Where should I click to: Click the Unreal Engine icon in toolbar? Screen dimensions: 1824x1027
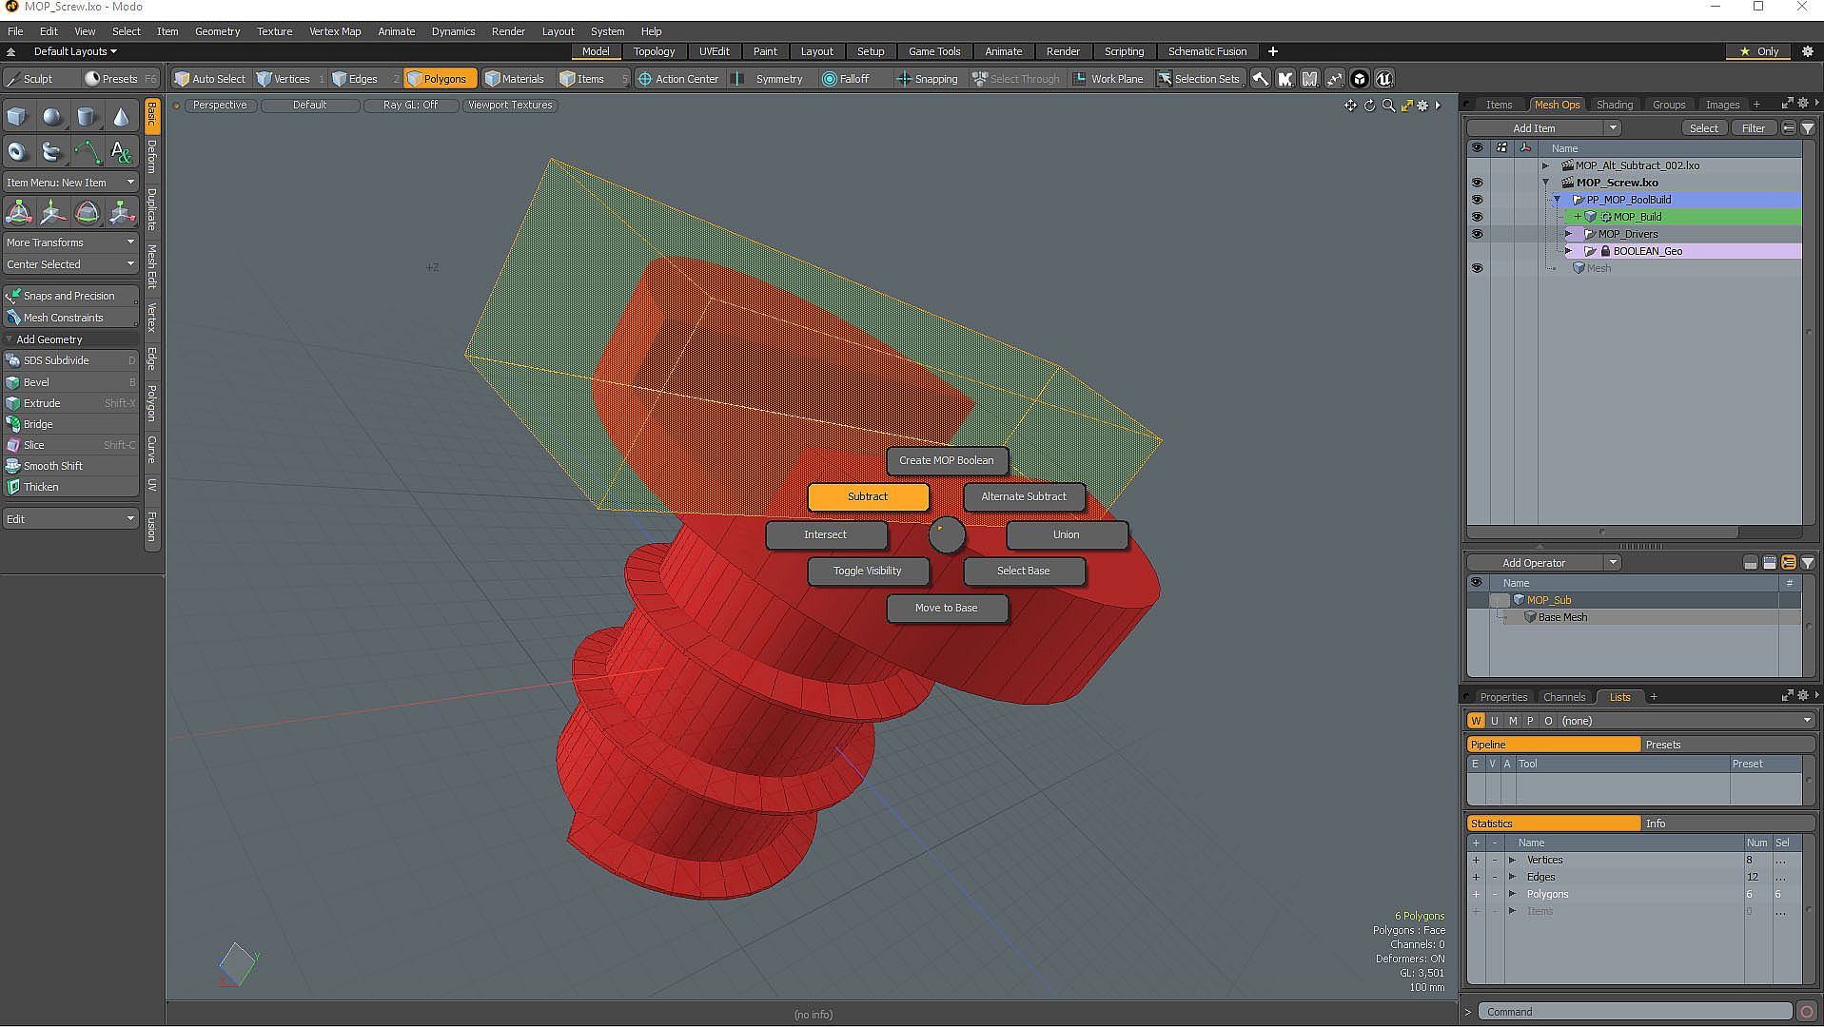pyautogui.click(x=1383, y=79)
